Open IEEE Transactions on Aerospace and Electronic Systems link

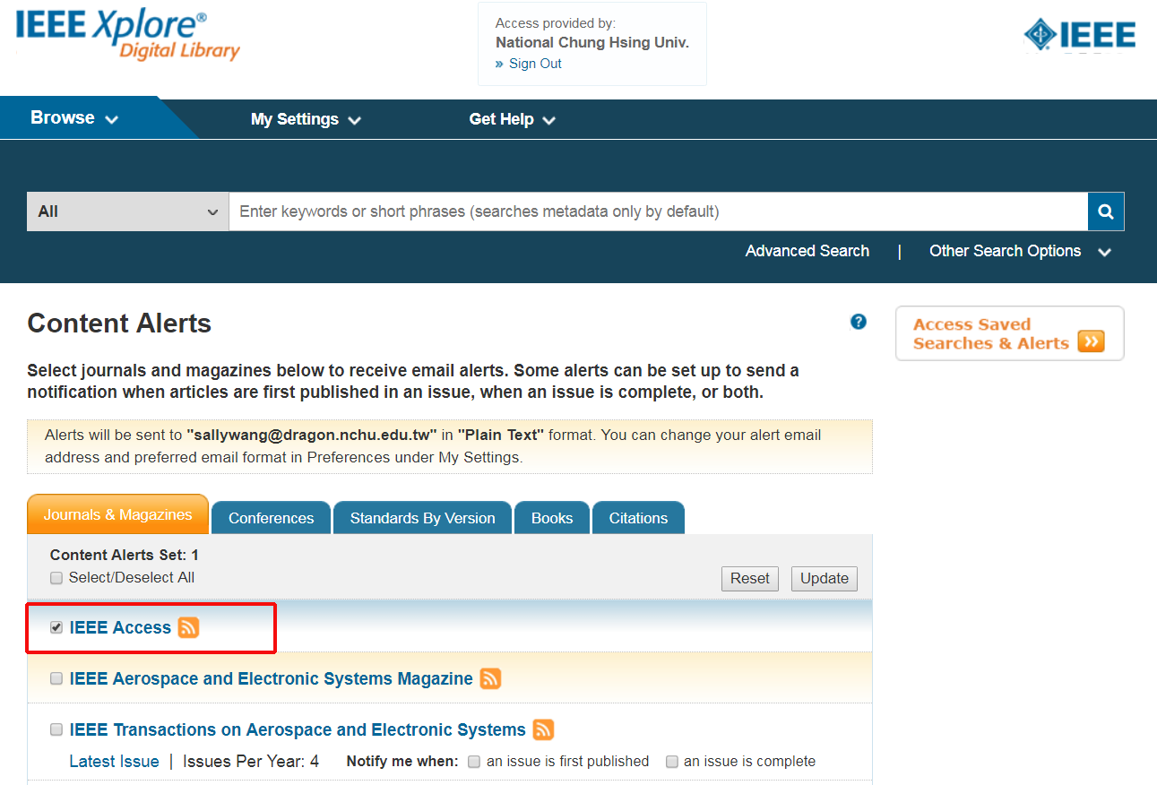pyautogui.click(x=298, y=729)
